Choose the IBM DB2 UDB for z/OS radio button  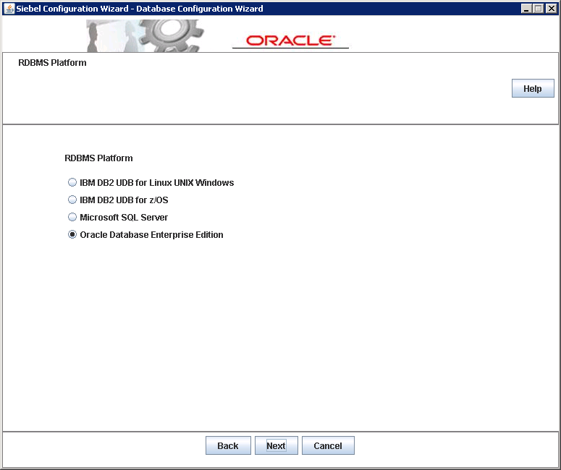(x=72, y=200)
